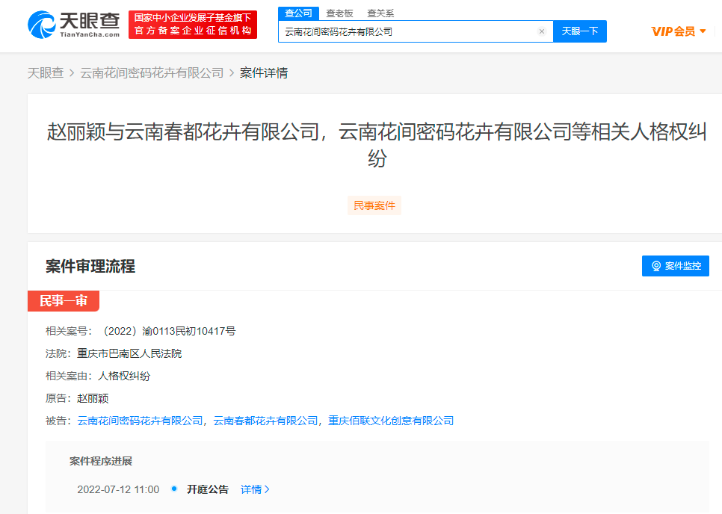Click the 民事案件 case type tag
Screen dimensions: 722x514
(374, 205)
